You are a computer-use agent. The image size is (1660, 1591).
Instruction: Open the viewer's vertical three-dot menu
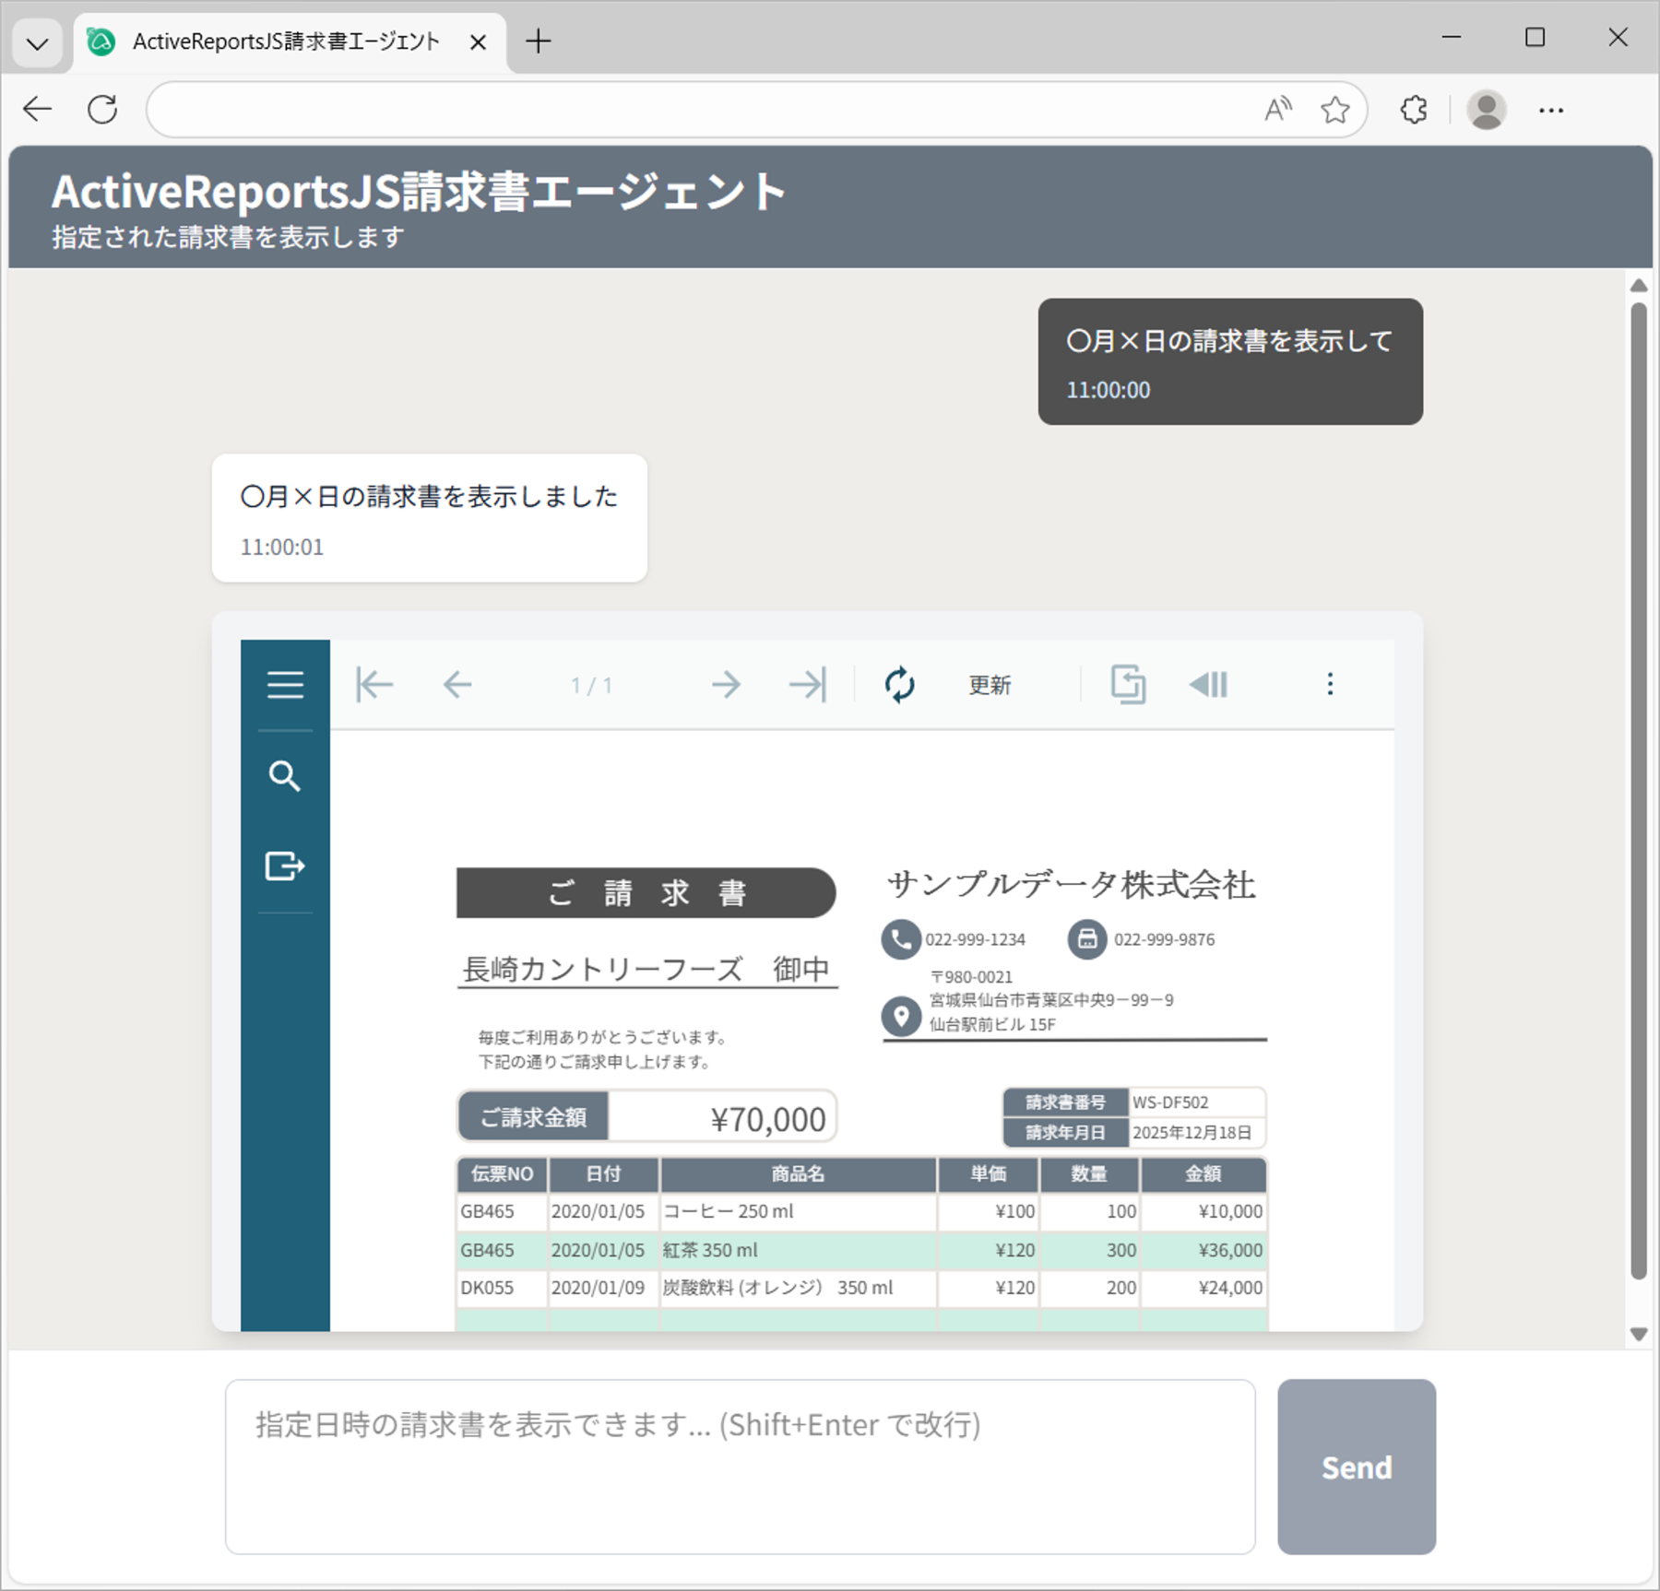click(x=1330, y=684)
